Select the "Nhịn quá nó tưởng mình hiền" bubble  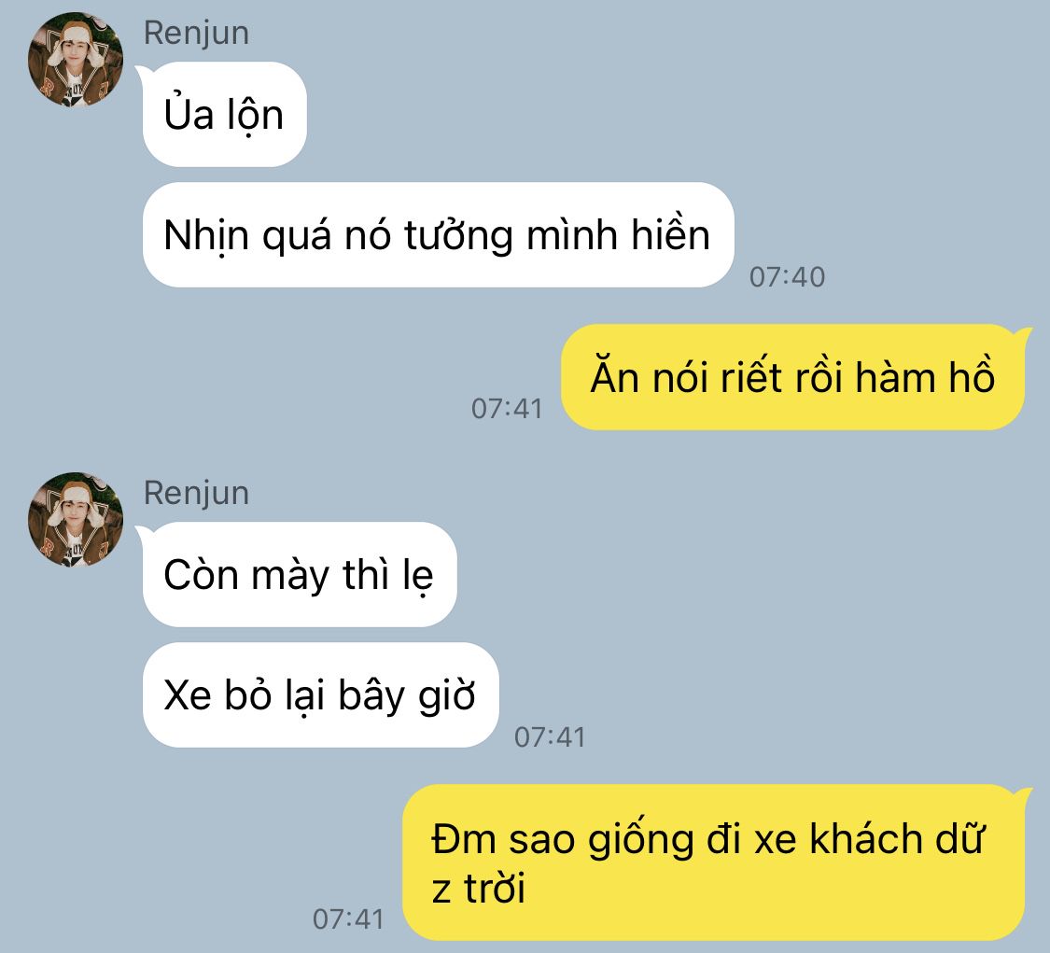(x=438, y=235)
